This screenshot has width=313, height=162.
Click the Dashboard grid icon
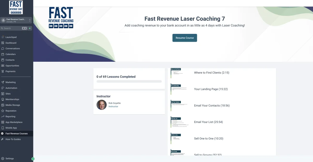point(3,43)
